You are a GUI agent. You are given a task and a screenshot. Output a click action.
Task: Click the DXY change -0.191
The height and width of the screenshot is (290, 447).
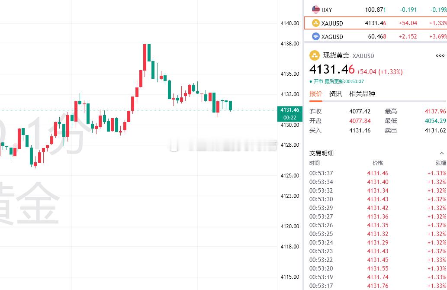pos(408,10)
